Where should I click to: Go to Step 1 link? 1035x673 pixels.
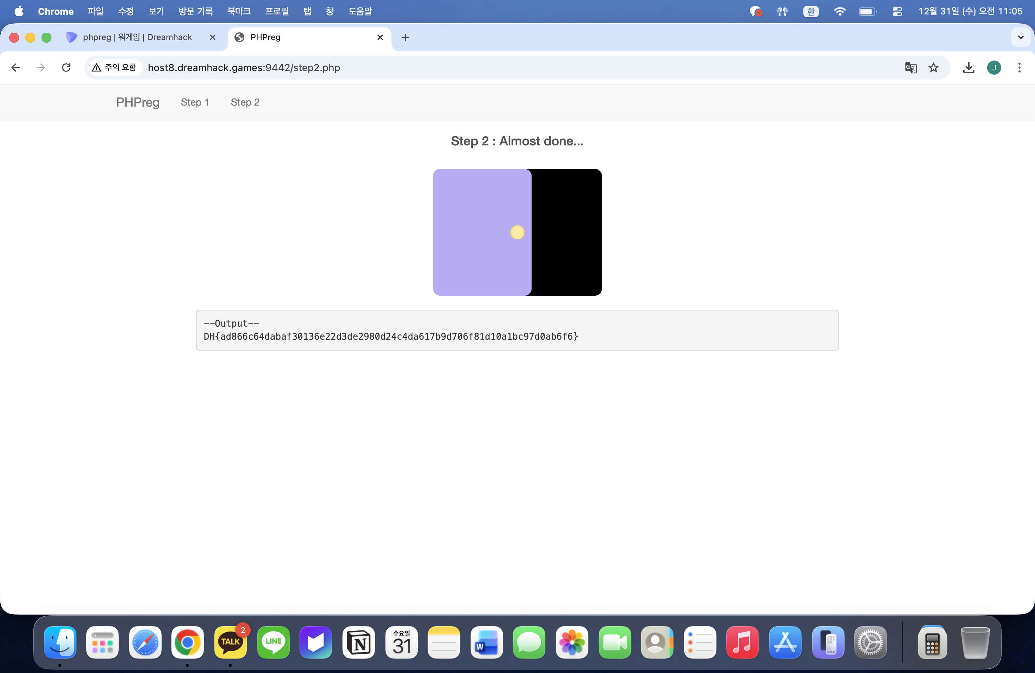pos(195,102)
